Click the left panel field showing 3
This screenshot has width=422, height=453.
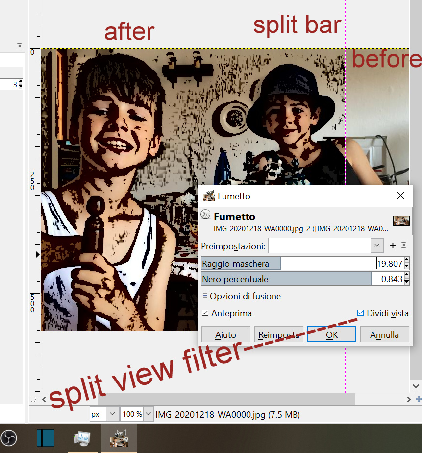pyautogui.click(x=9, y=84)
